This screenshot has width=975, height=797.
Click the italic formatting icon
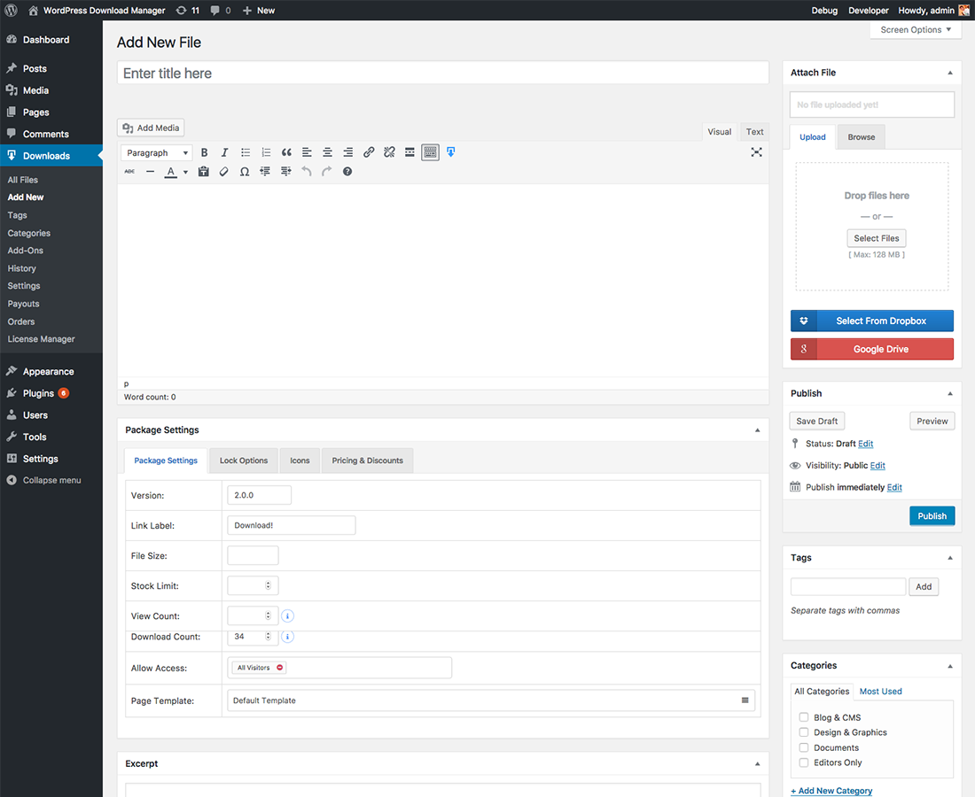[225, 152]
